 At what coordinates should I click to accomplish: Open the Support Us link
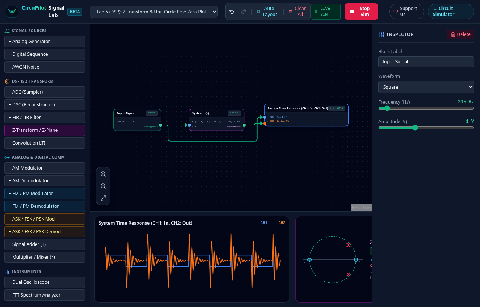click(406, 12)
